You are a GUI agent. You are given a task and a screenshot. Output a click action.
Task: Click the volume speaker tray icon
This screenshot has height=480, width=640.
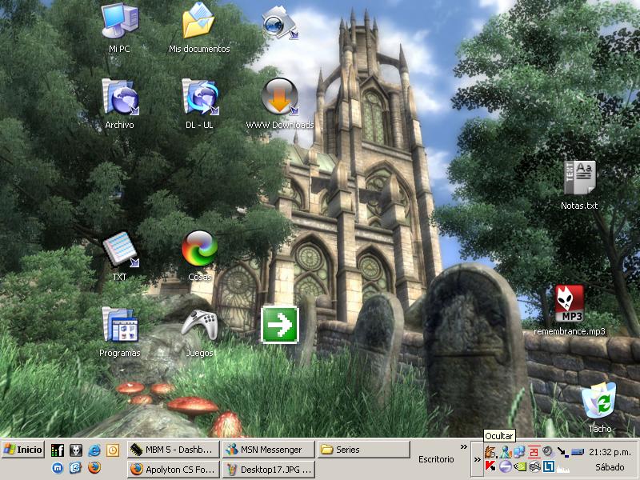click(548, 452)
